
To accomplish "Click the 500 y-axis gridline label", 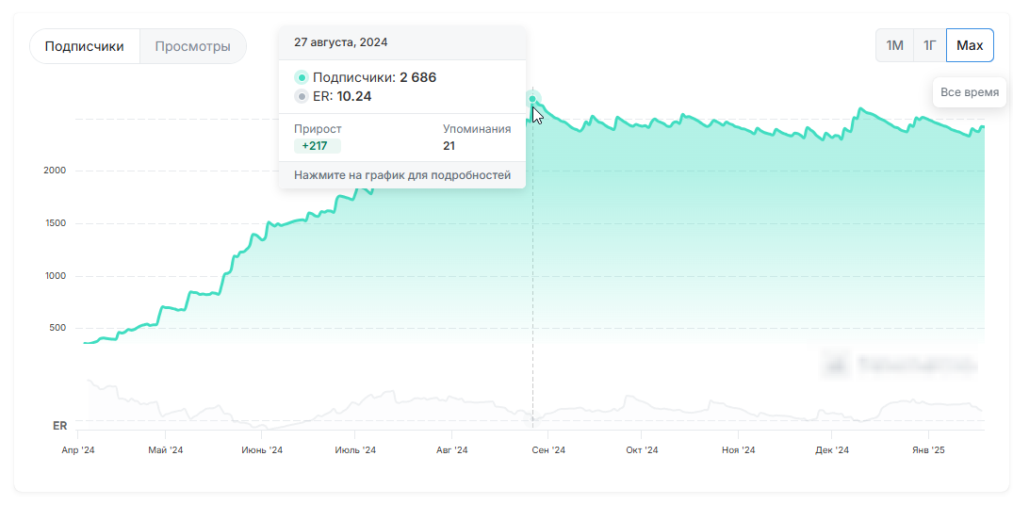I will click(x=57, y=328).
